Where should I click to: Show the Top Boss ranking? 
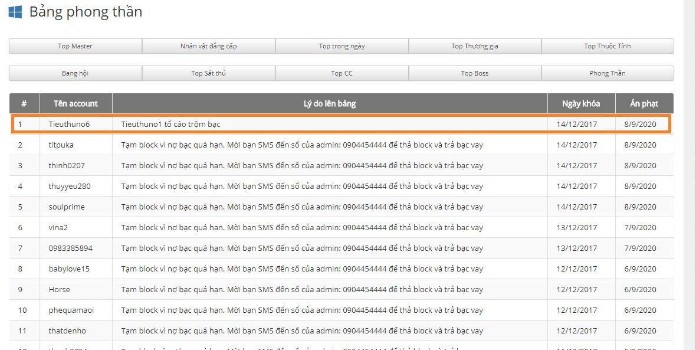point(475,73)
